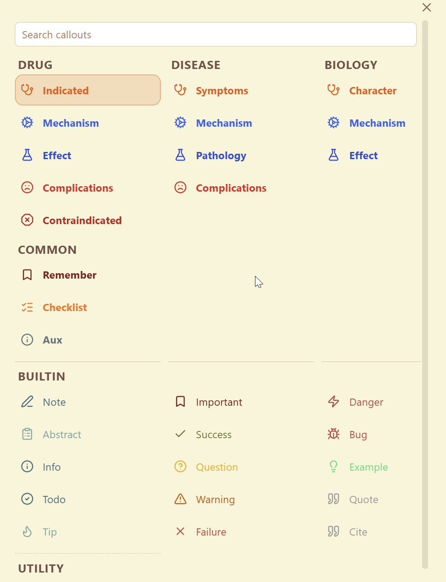Viewport: 446px width, 582px height.
Task: Select the flame icon beside Tip
Action: 27,532
